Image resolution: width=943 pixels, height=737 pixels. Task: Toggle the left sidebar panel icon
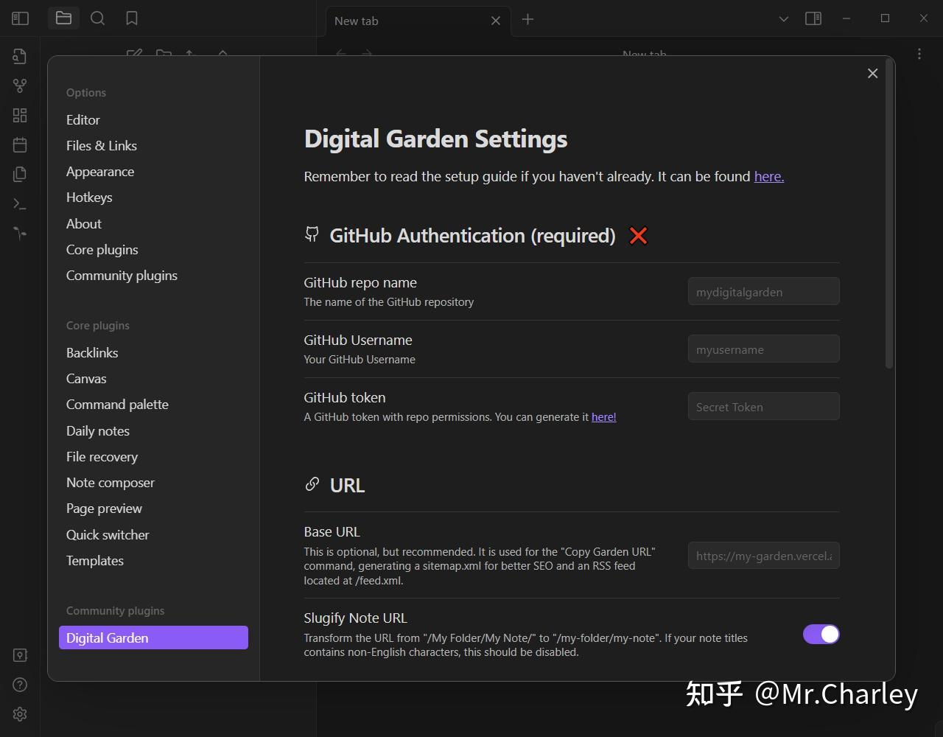coord(20,18)
